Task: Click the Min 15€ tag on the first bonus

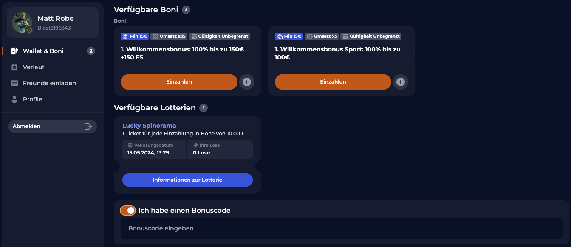Action: point(134,36)
